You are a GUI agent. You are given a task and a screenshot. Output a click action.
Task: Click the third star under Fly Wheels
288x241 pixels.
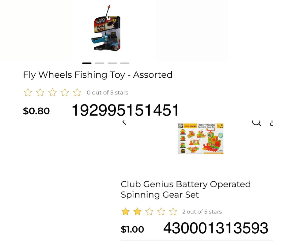[x=52, y=92]
